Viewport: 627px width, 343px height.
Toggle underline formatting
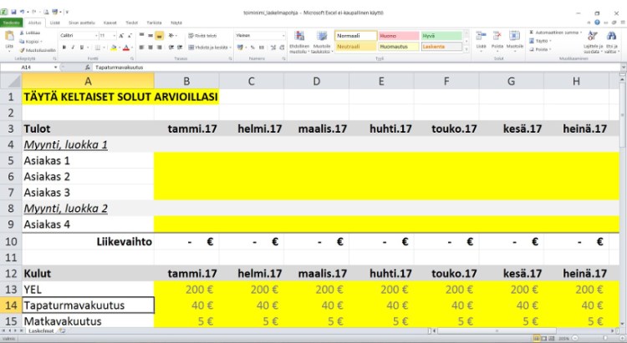click(79, 48)
